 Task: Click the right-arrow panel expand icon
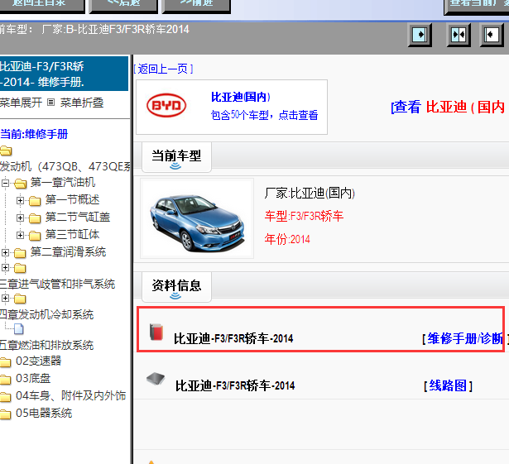[x=420, y=35]
